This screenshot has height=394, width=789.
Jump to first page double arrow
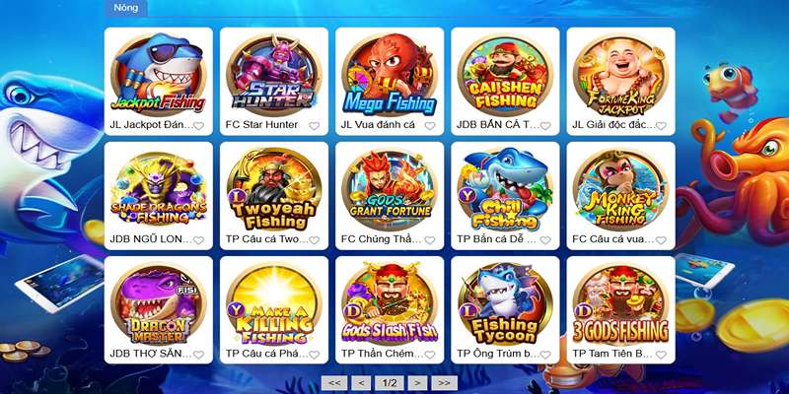334,383
